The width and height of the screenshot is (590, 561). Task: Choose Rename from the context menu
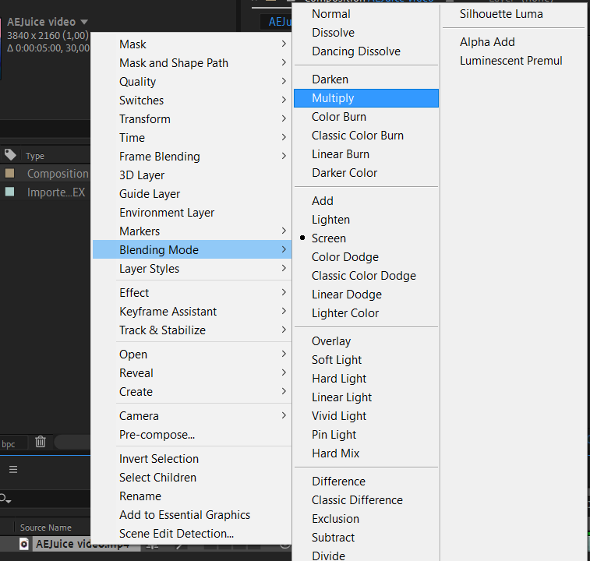(140, 496)
